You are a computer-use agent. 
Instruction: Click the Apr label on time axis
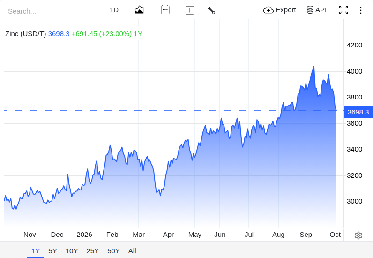click(x=168, y=235)
